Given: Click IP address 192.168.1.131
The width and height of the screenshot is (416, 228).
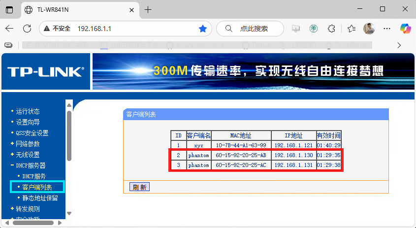Looking at the screenshot, I should (x=293, y=165).
